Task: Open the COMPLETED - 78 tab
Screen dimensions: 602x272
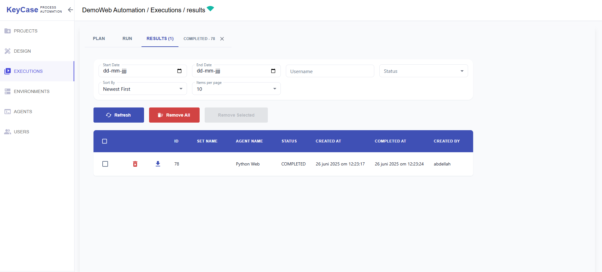Action: tap(199, 39)
